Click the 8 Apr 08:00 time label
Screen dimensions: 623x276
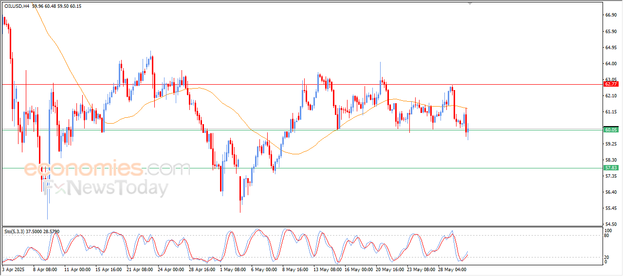pyautogui.click(x=45, y=269)
